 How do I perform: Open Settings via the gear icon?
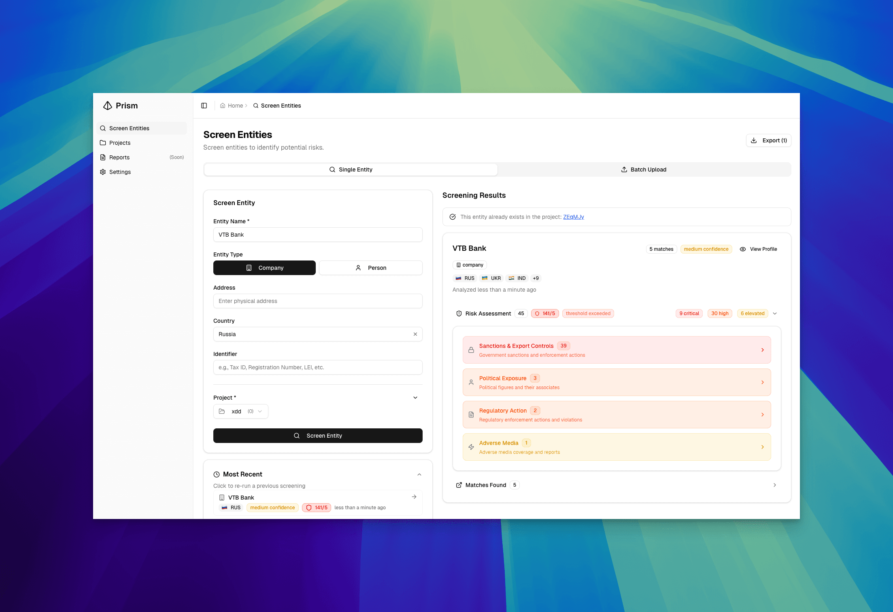click(x=103, y=172)
